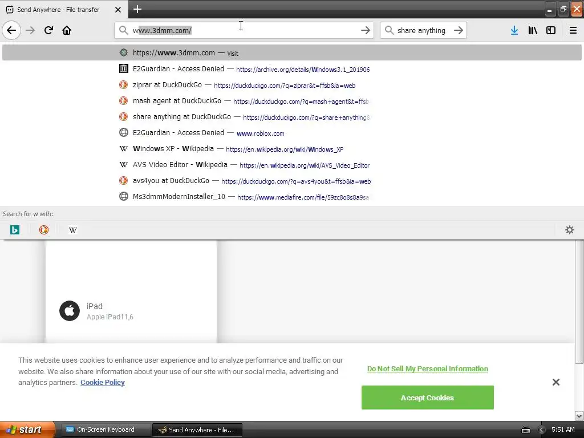The width and height of the screenshot is (584, 438).
Task: Click the forward navigation arrow
Action: coord(31,30)
